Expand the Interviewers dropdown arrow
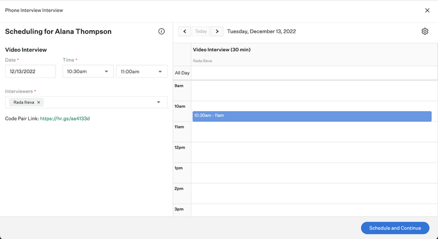The image size is (438, 239). click(158, 102)
